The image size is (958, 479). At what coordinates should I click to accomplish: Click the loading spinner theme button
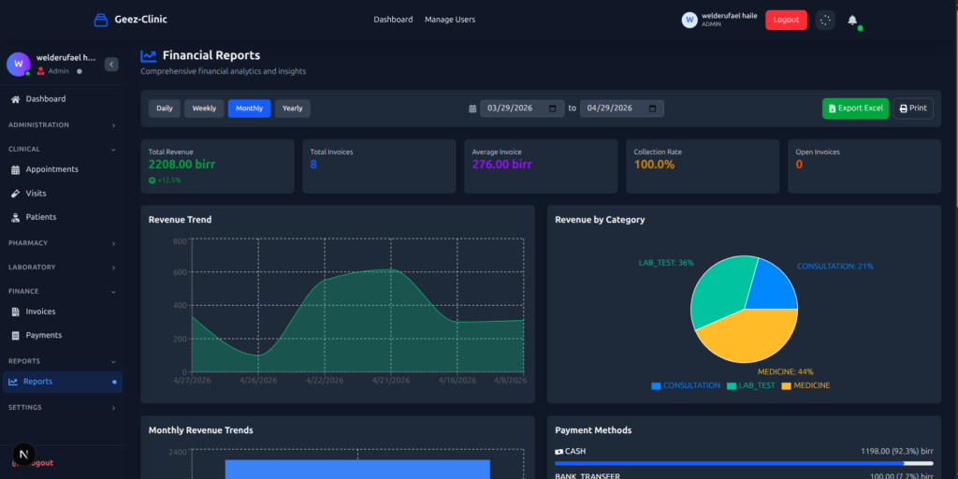coord(825,21)
